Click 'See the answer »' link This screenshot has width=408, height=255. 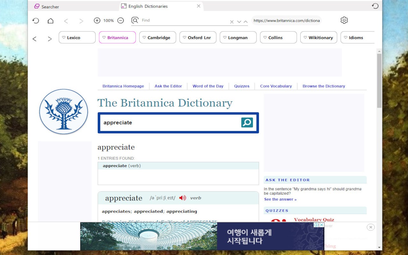coord(280,199)
